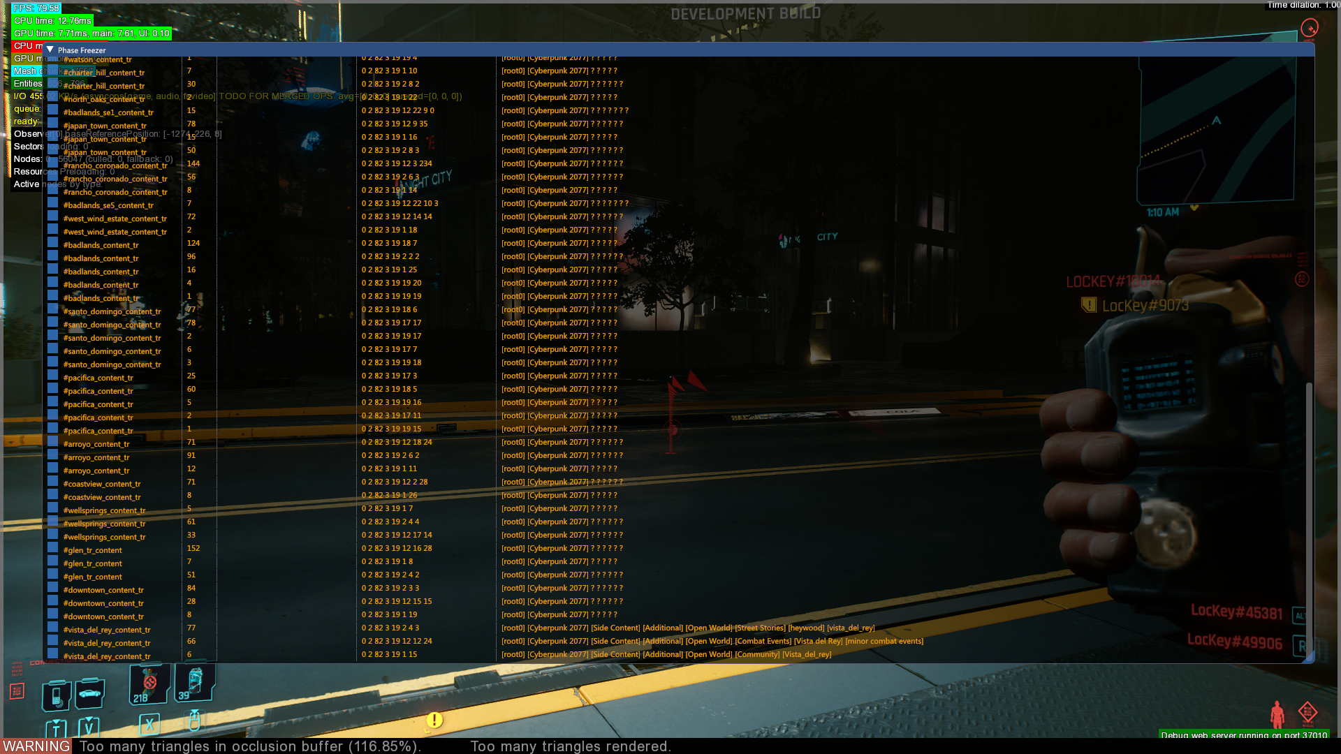Collapse the Phase Freezer window triangle
The image size is (1341, 754).
(x=50, y=50)
